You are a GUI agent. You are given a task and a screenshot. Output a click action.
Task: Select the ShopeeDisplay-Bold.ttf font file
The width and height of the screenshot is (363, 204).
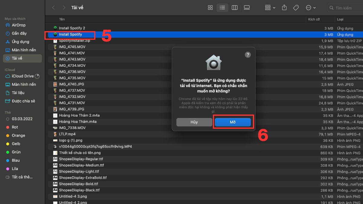tap(78, 184)
